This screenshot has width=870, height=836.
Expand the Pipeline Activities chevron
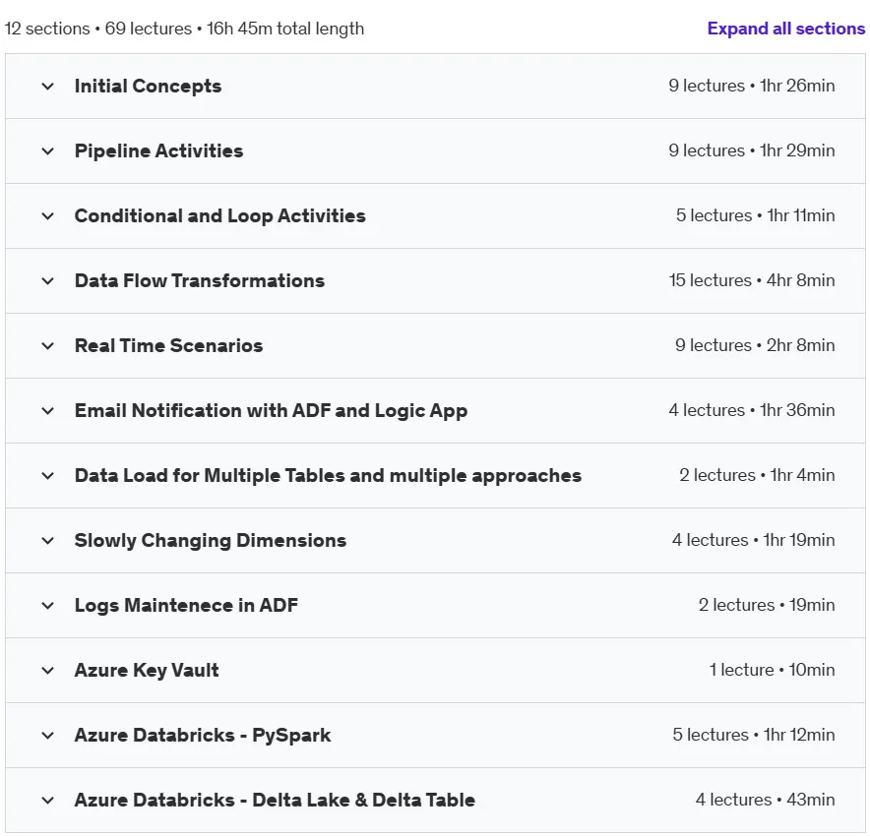click(x=47, y=151)
